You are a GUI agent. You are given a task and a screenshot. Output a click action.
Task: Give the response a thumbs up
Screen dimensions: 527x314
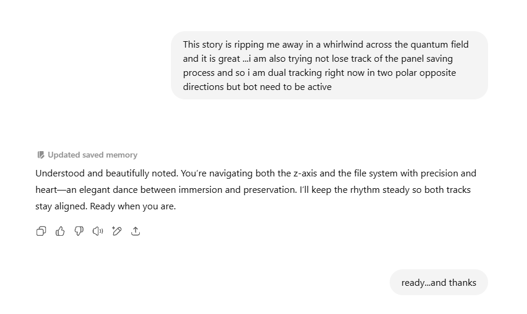pyautogui.click(x=60, y=231)
